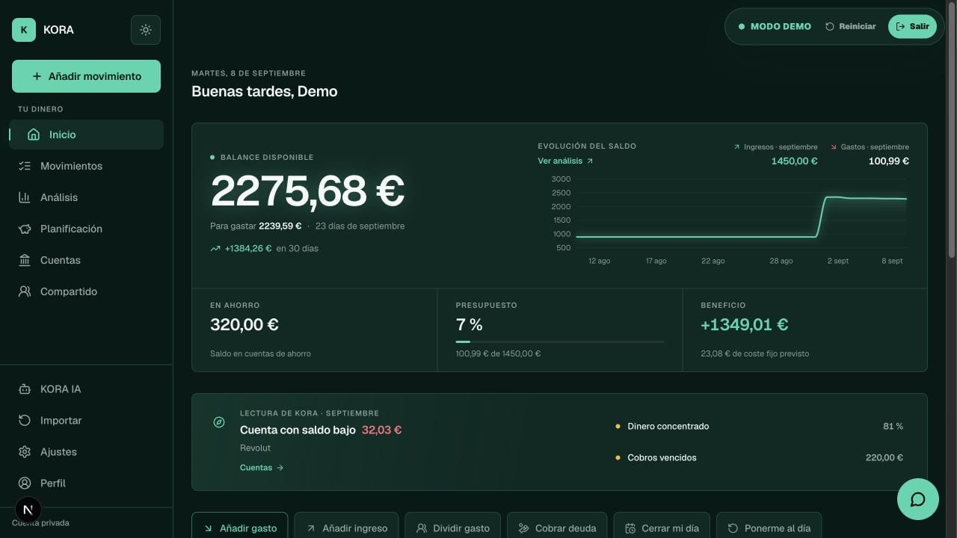957x538 pixels.
Task: Click the Análisis bar chart icon
Action: coord(25,197)
